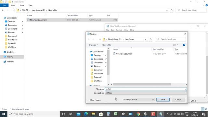Screen dimensions: 208x117
Task: Hide Folders in Save As dialog
Action: (94, 100)
